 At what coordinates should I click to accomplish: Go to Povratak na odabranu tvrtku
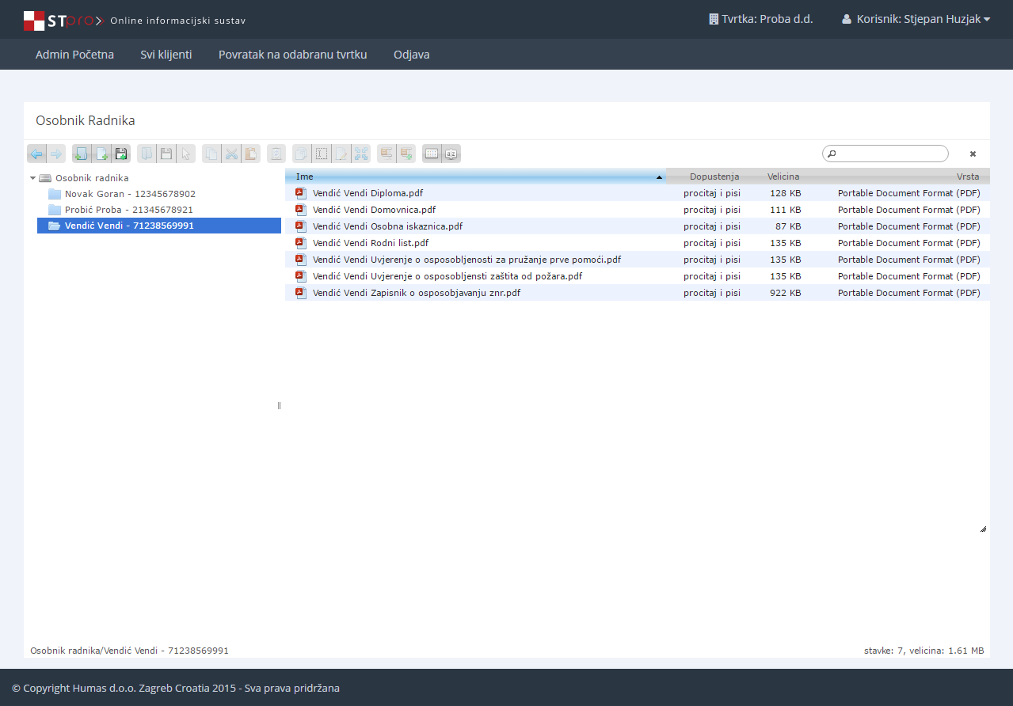coord(292,55)
